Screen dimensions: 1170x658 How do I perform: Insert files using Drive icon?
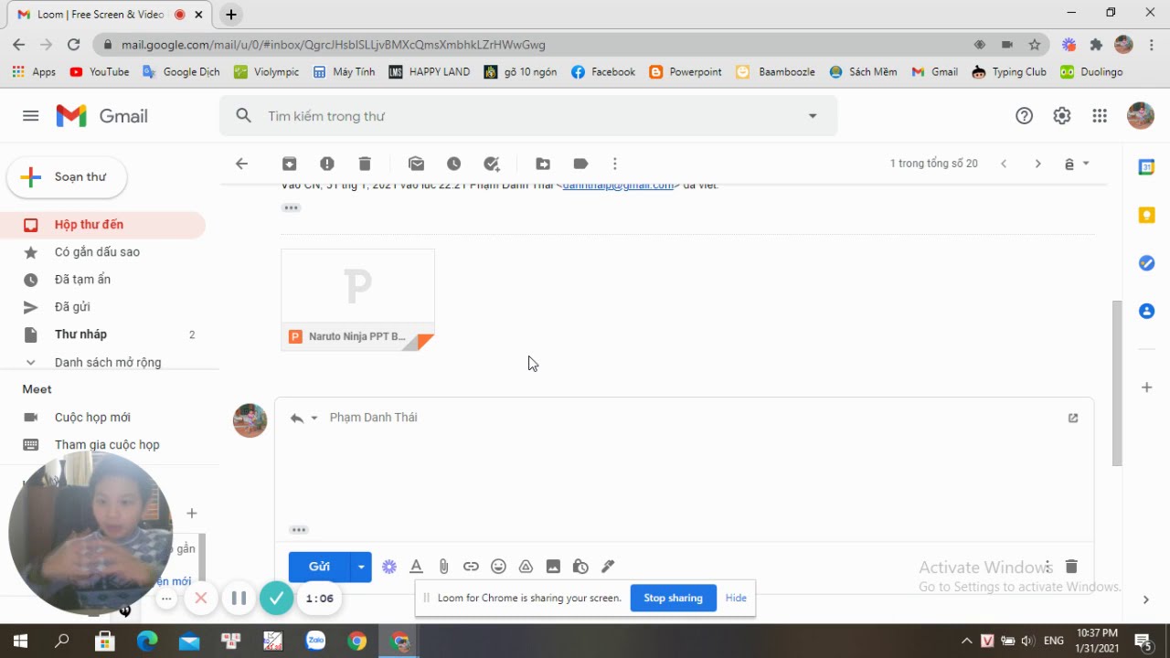(526, 567)
